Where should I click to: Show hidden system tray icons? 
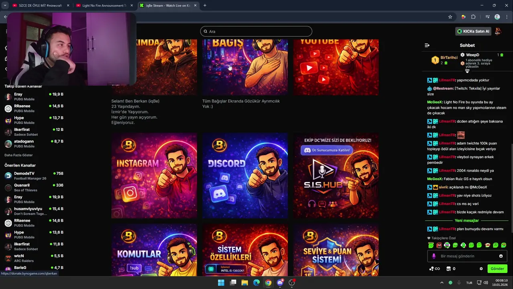click(442, 283)
